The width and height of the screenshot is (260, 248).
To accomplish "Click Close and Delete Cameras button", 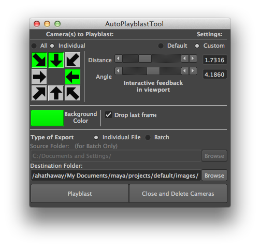I will [178, 194].
